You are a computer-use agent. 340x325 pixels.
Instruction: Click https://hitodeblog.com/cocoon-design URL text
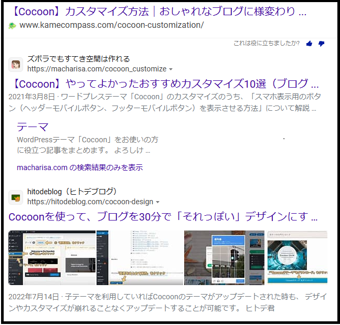pos(90,202)
